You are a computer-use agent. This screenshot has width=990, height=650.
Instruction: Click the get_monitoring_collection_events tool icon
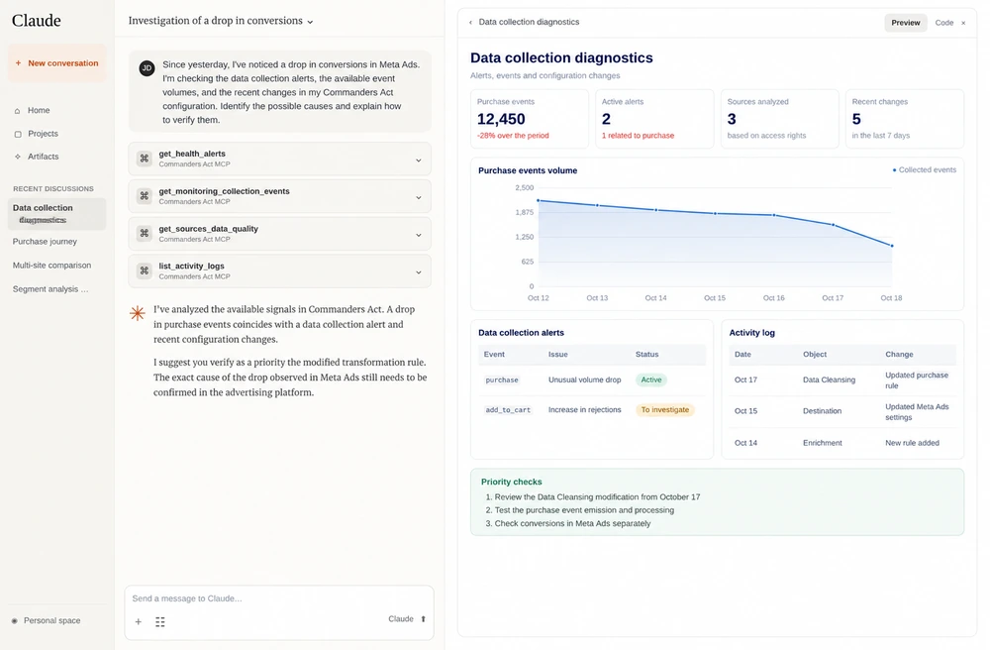point(145,196)
